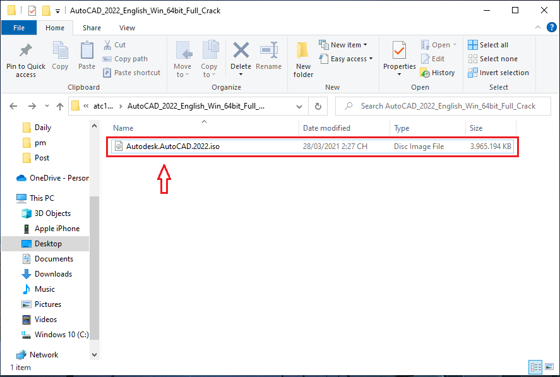The image size is (560, 377).
Task: Select Network in navigation pane
Action: pos(37,355)
